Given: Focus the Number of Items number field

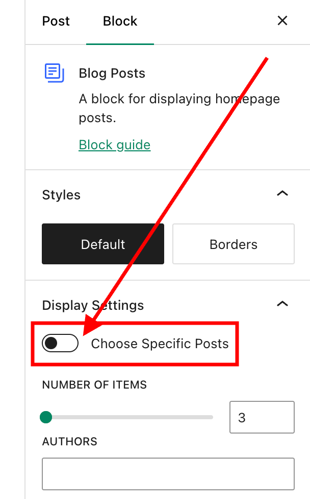Looking at the screenshot, I should 262,418.
